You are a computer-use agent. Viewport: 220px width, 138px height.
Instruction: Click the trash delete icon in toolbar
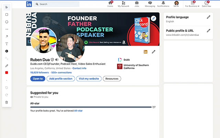click(x=7, y=102)
